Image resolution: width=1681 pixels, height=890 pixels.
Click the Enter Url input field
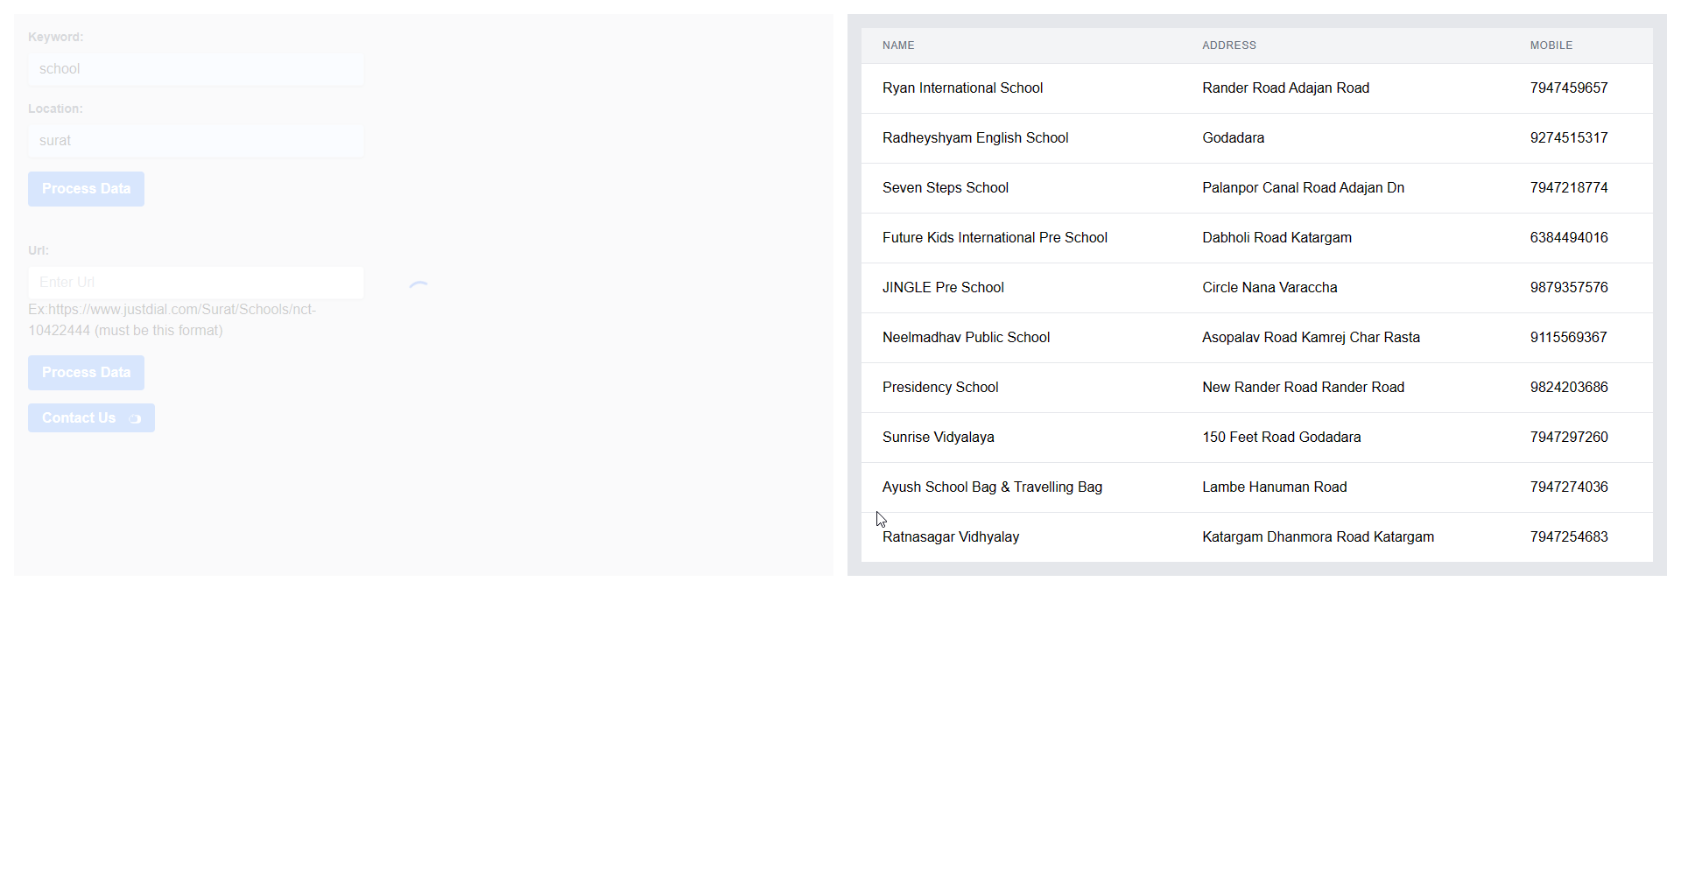click(196, 283)
